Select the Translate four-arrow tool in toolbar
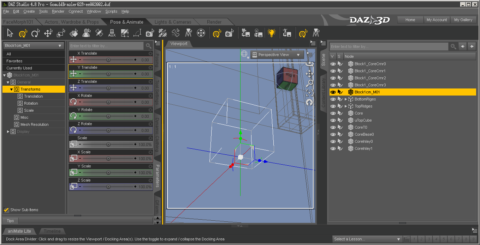The width and height of the screenshot is (480, 245). (x=48, y=33)
